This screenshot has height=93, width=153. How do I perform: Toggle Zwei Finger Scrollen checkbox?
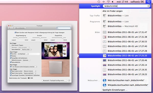pyautogui.click(x=11, y=54)
